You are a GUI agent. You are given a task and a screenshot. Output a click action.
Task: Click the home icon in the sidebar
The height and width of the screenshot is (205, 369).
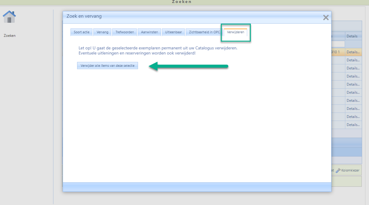[9, 17]
